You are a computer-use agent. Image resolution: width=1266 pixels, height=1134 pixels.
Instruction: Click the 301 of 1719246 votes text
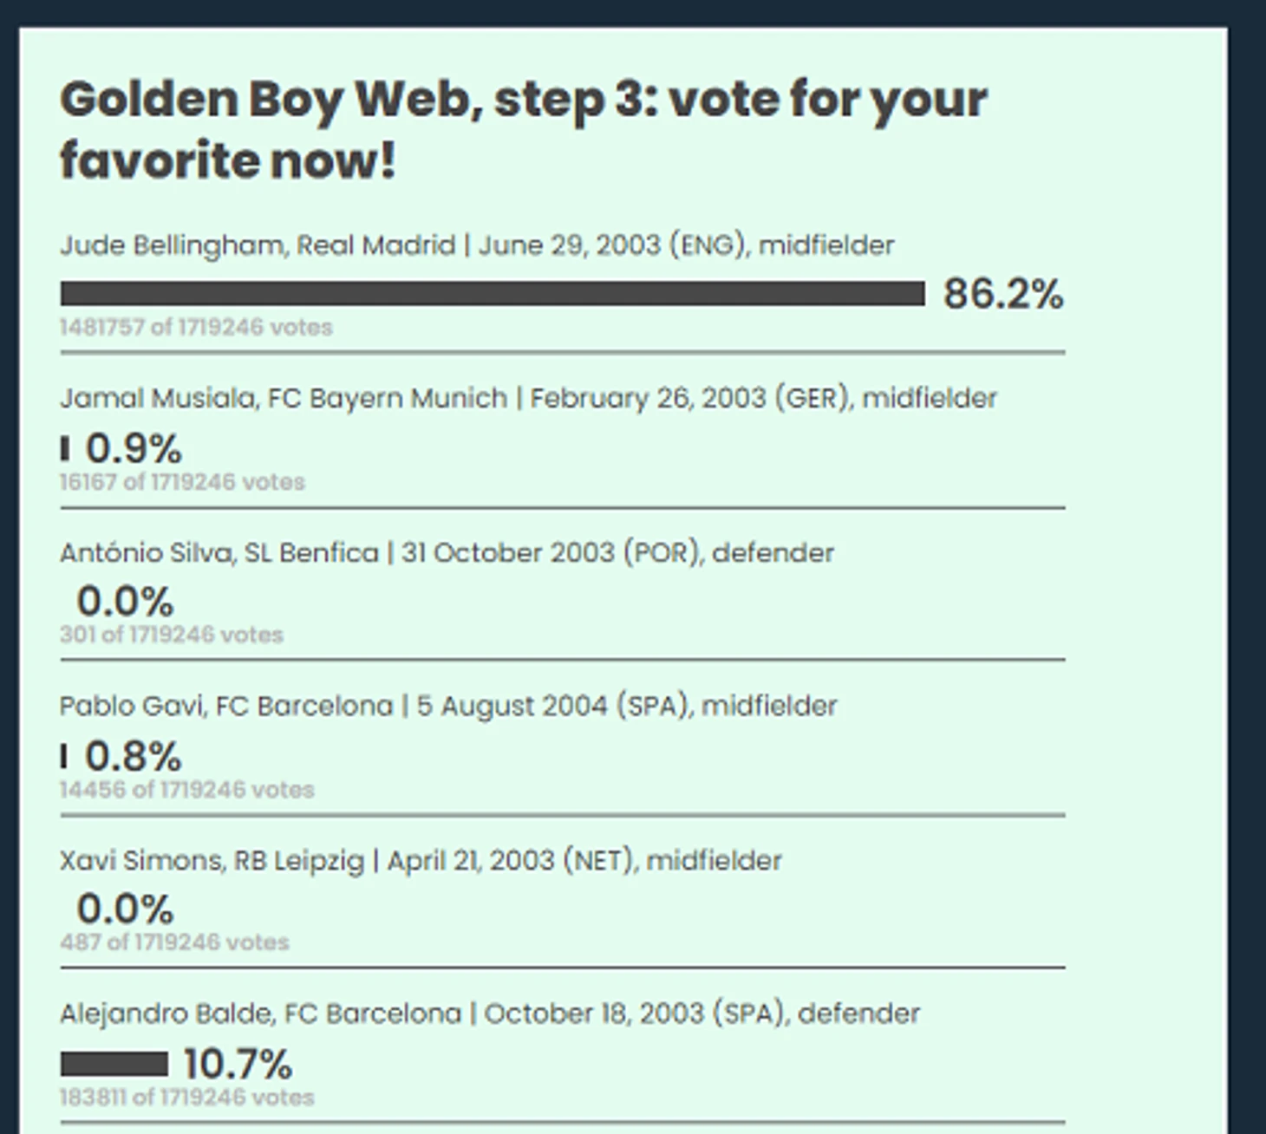click(x=172, y=635)
